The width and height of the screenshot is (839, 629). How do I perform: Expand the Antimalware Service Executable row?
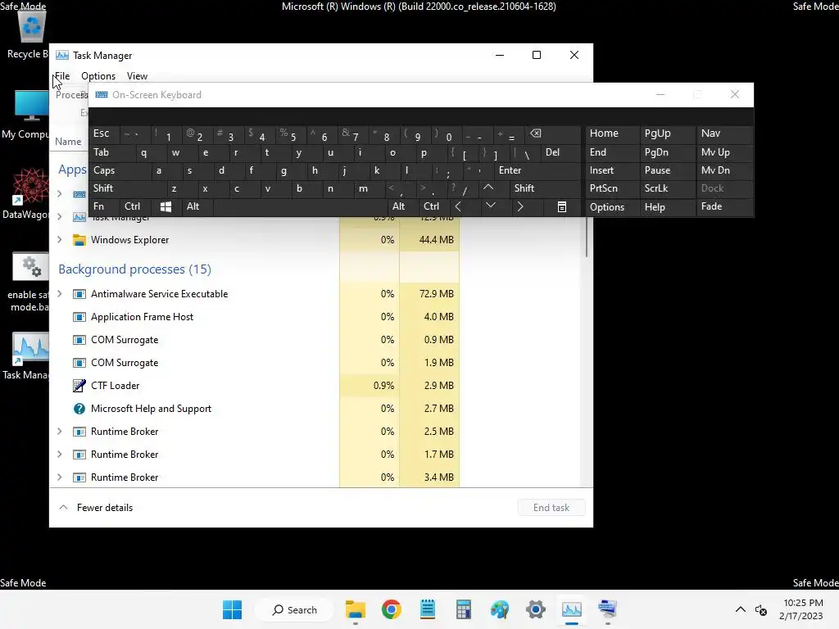[59, 294]
